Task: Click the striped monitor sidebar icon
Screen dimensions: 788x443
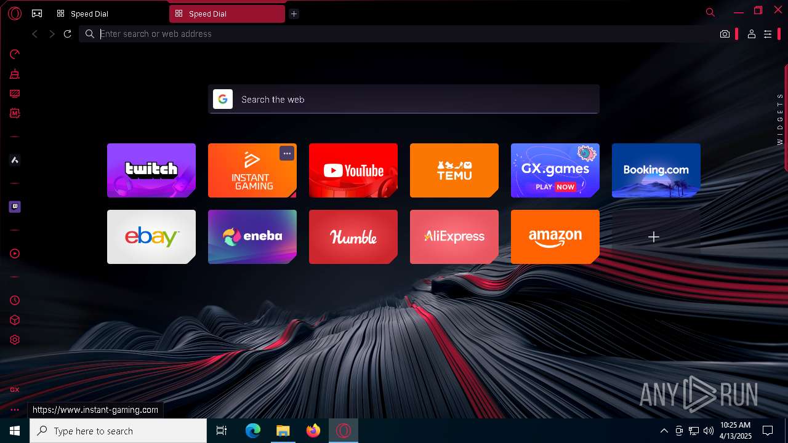Action: [15, 94]
